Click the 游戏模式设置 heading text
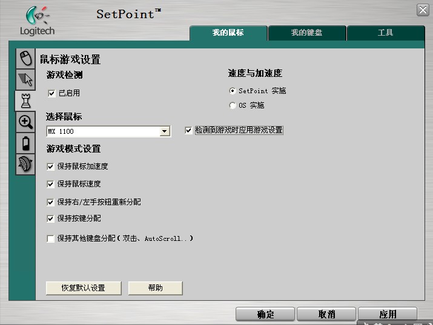The image size is (433, 325). point(73,149)
